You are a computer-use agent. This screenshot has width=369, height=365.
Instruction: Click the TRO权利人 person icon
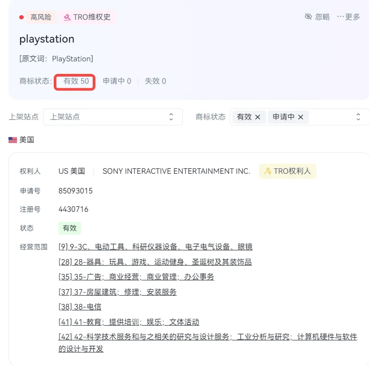(x=268, y=171)
